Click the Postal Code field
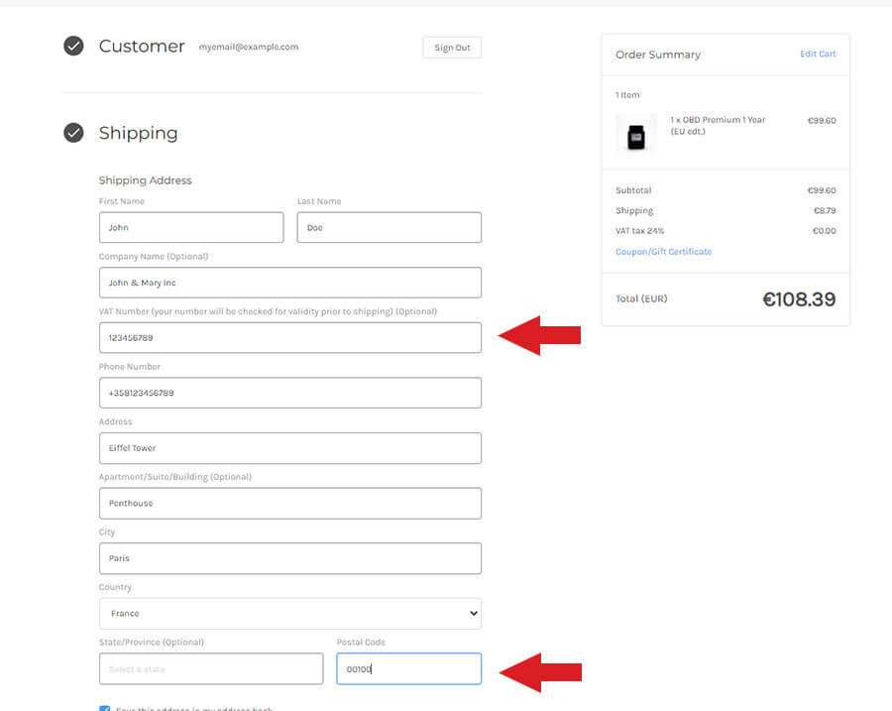 coord(409,669)
